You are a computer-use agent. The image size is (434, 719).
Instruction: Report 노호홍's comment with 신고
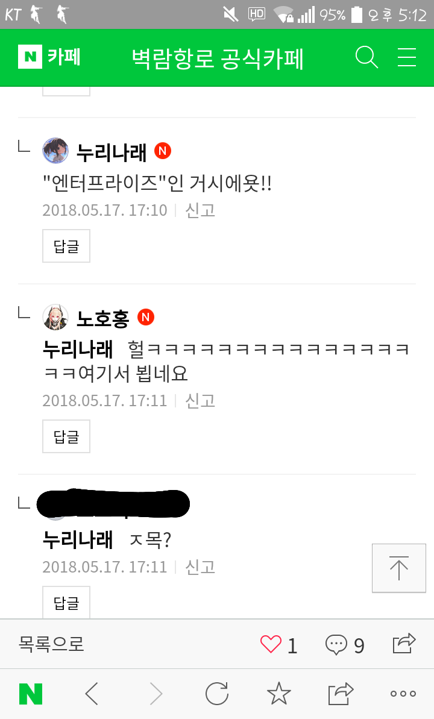pyautogui.click(x=200, y=400)
